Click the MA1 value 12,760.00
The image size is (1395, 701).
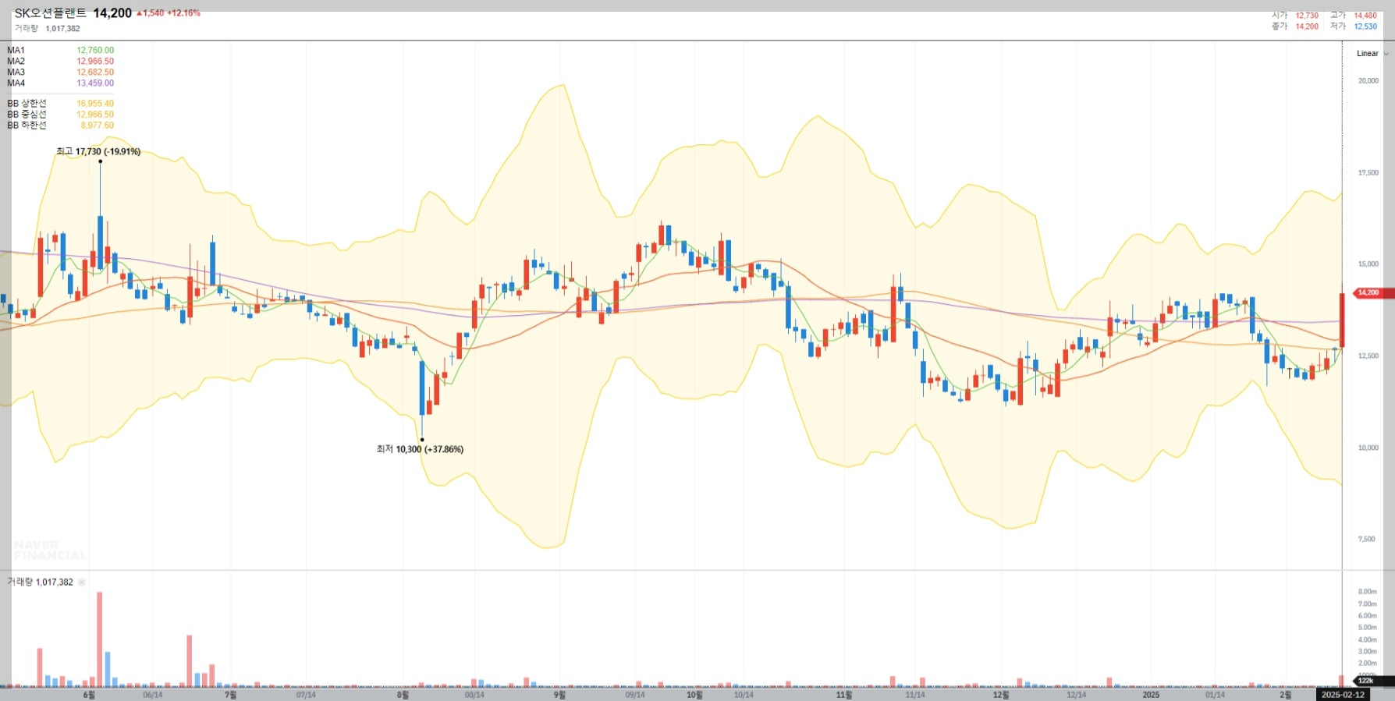[95, 51]
